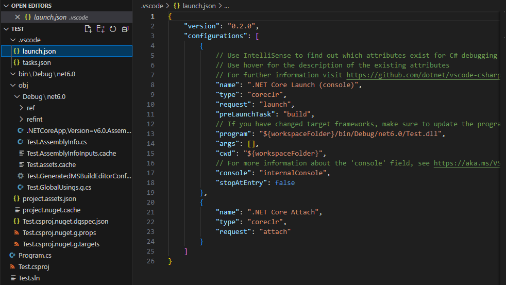Click the New File icon in TEST header

click(88, 29)
